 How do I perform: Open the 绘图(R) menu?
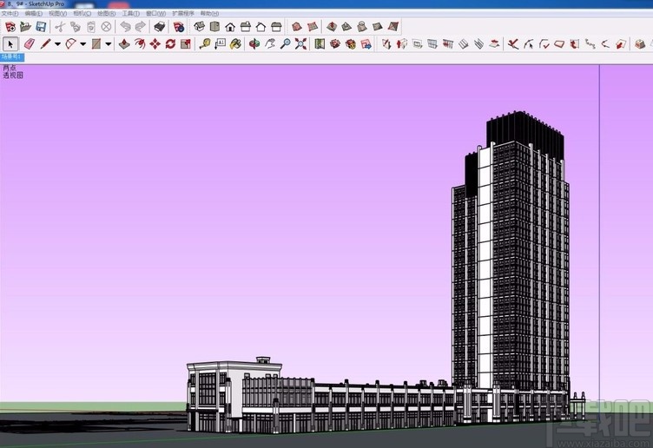click(x=106, y=13)
